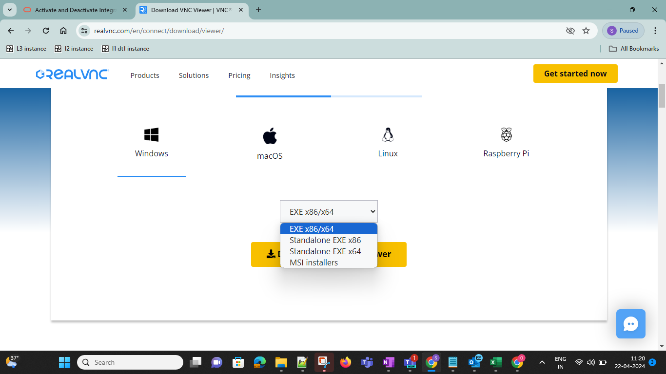Switch to the Windows platform label
The image size is (666, 374).
[152, 153]
